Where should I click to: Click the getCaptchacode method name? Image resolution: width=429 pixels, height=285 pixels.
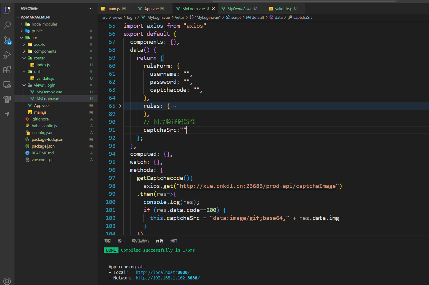pos(160,178)
